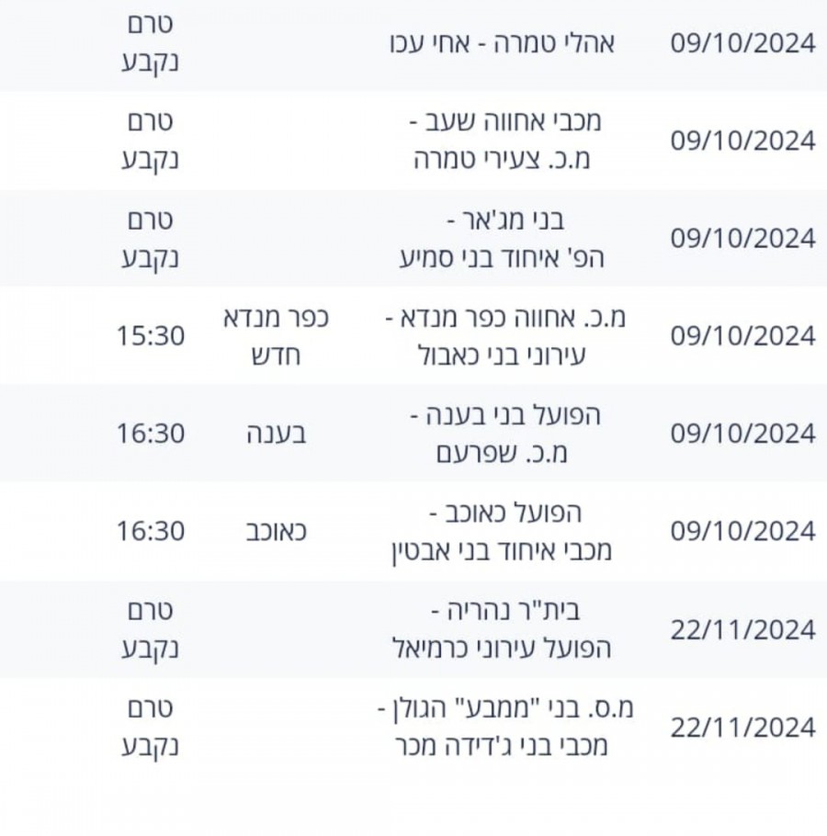This screenshot has height=836, width=827.
Task: Click טרם נקבע in the אהלי טמרה row
Action: 149,43
